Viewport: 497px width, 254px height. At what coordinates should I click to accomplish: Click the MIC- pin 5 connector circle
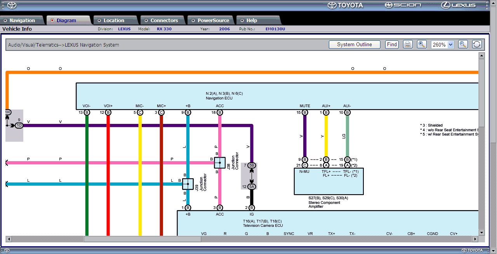(x=140, y=113)
